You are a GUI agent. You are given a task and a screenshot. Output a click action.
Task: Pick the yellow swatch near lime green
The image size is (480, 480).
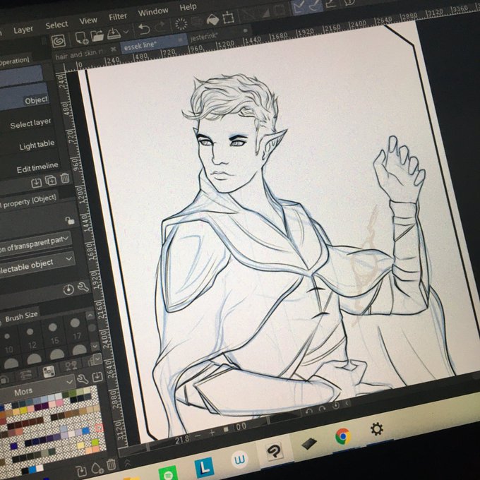80,445
